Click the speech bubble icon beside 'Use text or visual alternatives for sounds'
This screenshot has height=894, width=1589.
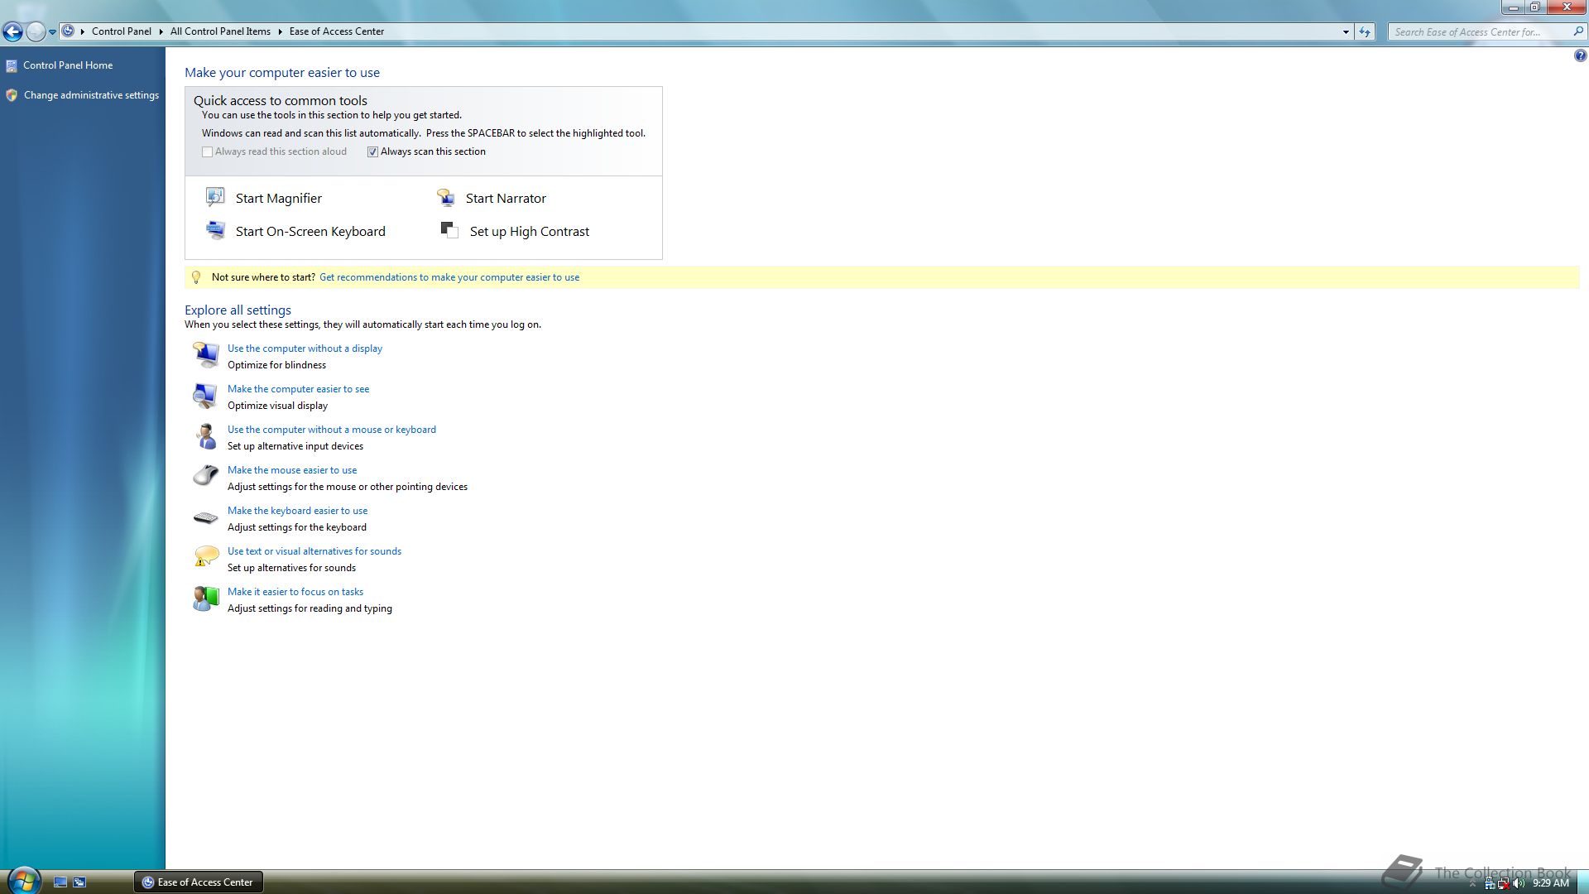point(205,557)
